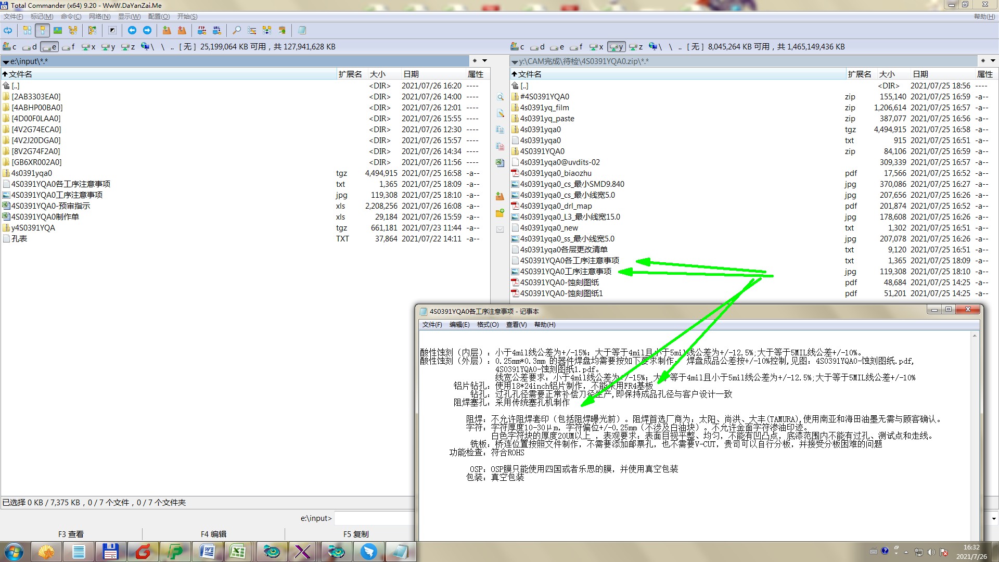This screenshot has height=562, width=999.
Task: Open the Search files magnifier icon
Action: tap(237, 30)
